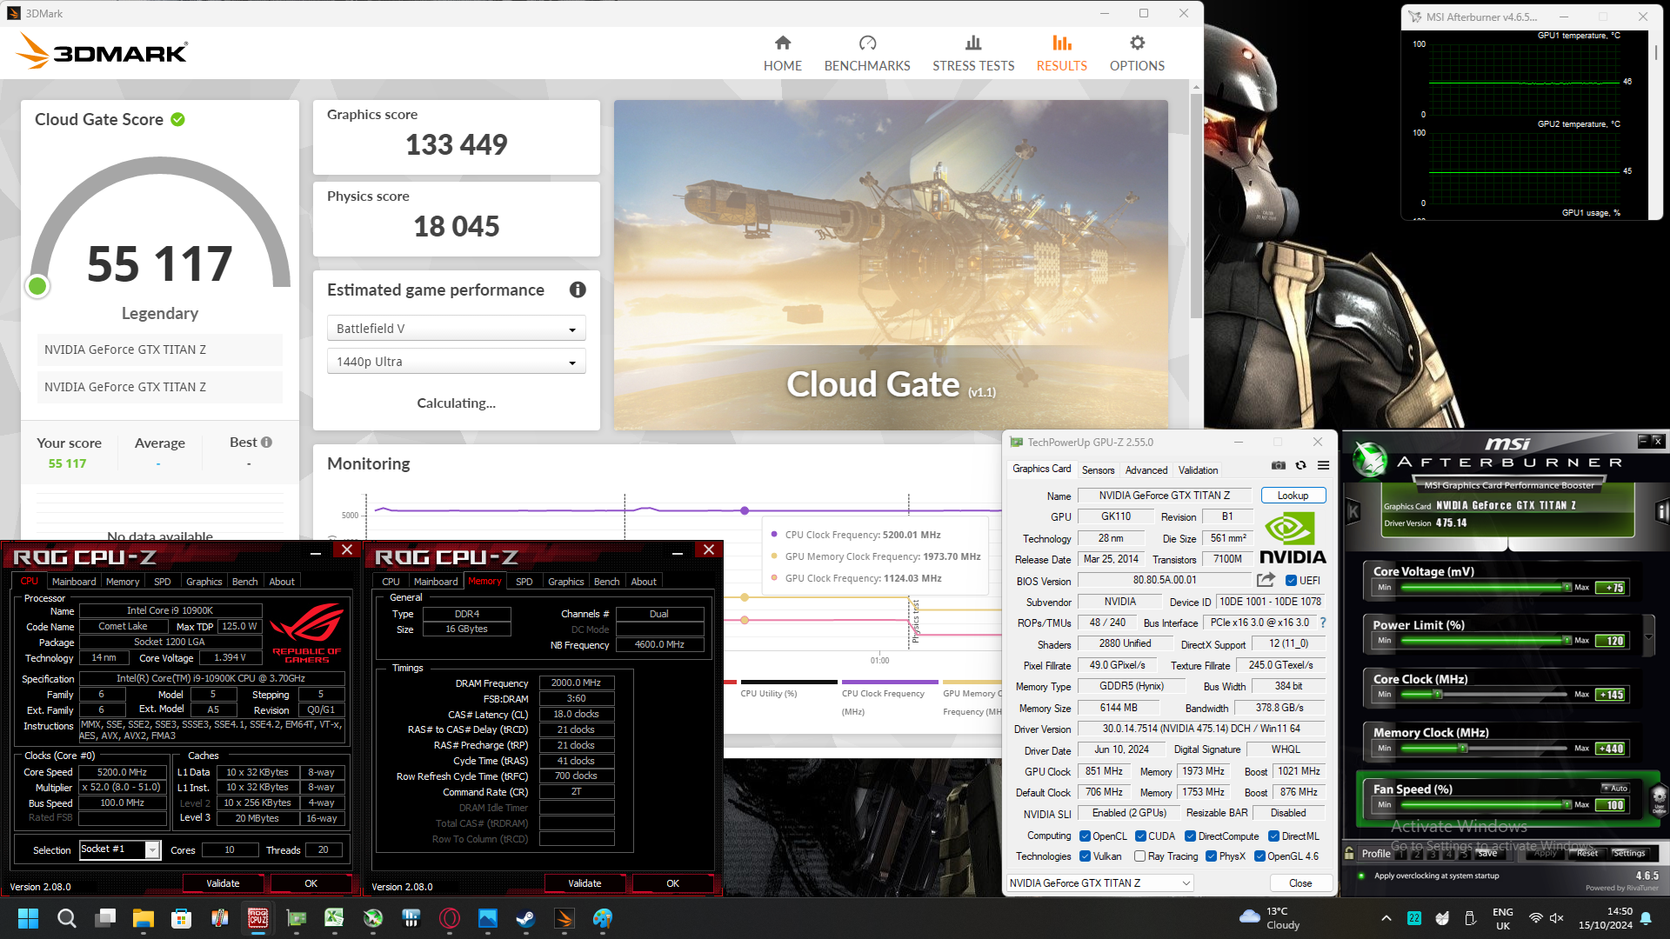Click Afterburner Reset button

[x=1586, y=853]
